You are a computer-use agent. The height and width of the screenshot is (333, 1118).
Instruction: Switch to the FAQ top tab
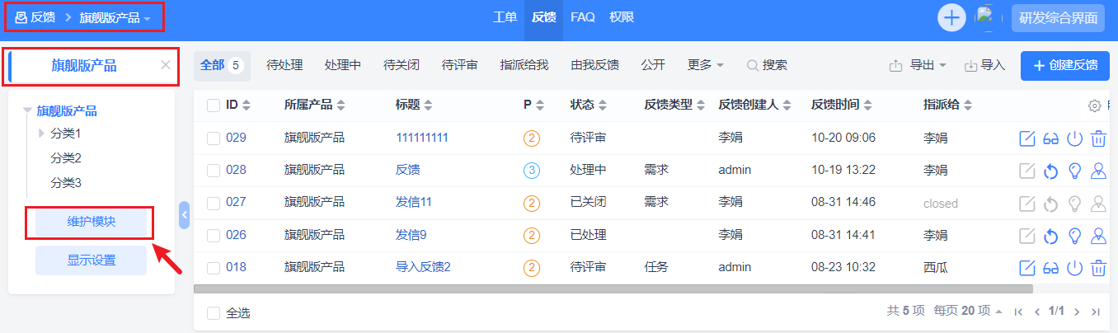pyautogui.click(x=582, y=17)
